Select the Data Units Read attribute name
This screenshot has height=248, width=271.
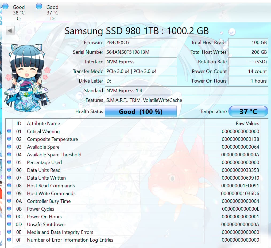(x=44, y=170)
